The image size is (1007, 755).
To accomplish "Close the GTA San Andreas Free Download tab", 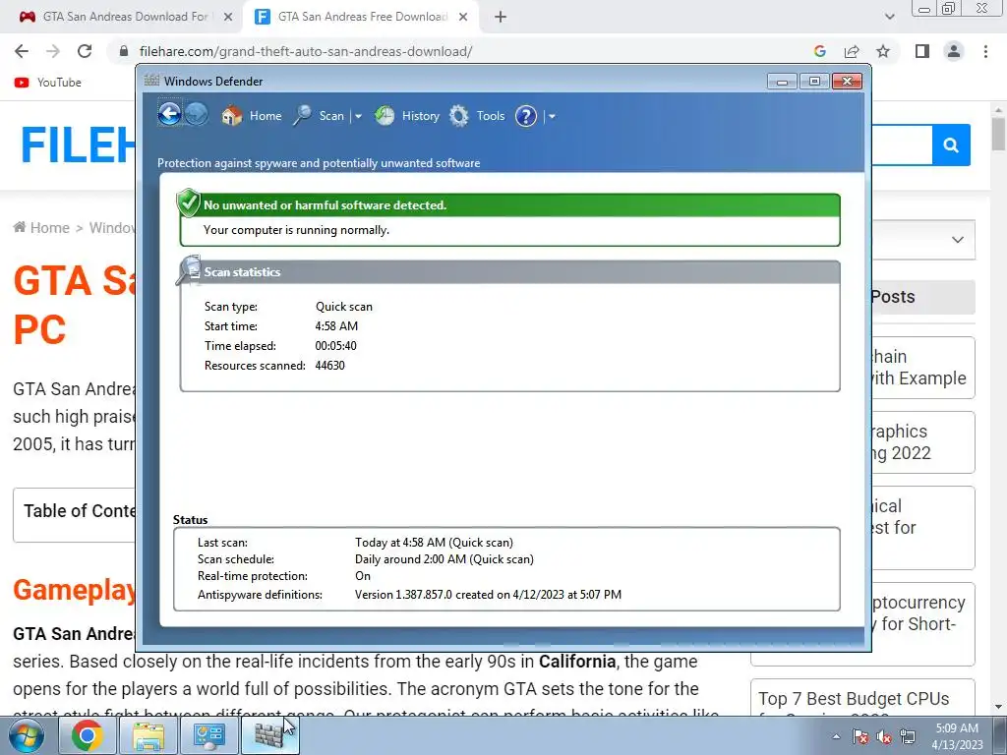I will tap(463, 18).
